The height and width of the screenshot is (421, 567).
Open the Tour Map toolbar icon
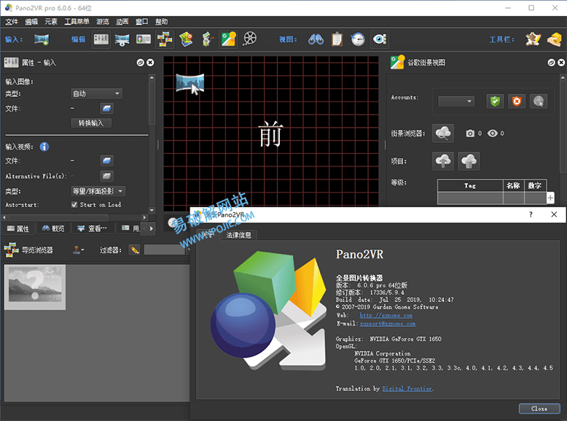186,39
